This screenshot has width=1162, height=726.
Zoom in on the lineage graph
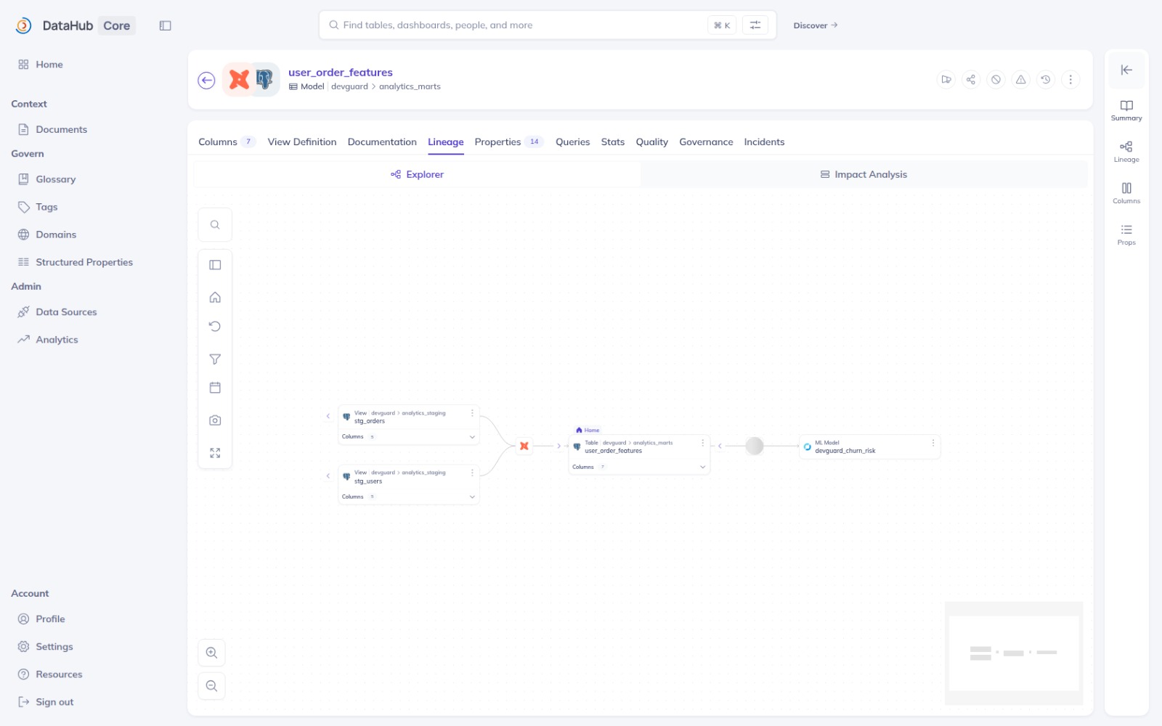pyautogui.click(x=211, y=653)
